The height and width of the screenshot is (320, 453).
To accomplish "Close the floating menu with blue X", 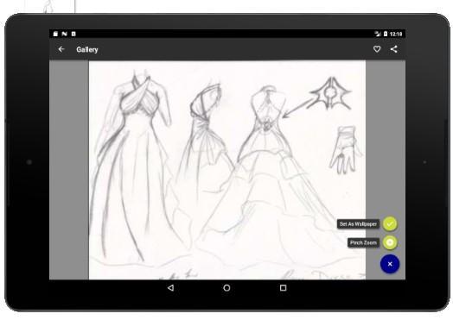I will point(390,264).
